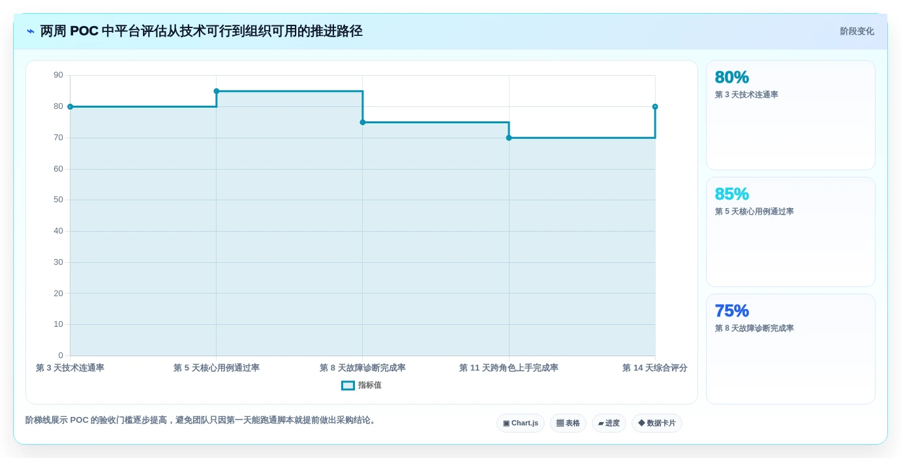Toggle the 指标值 legend item

(361, 386)
